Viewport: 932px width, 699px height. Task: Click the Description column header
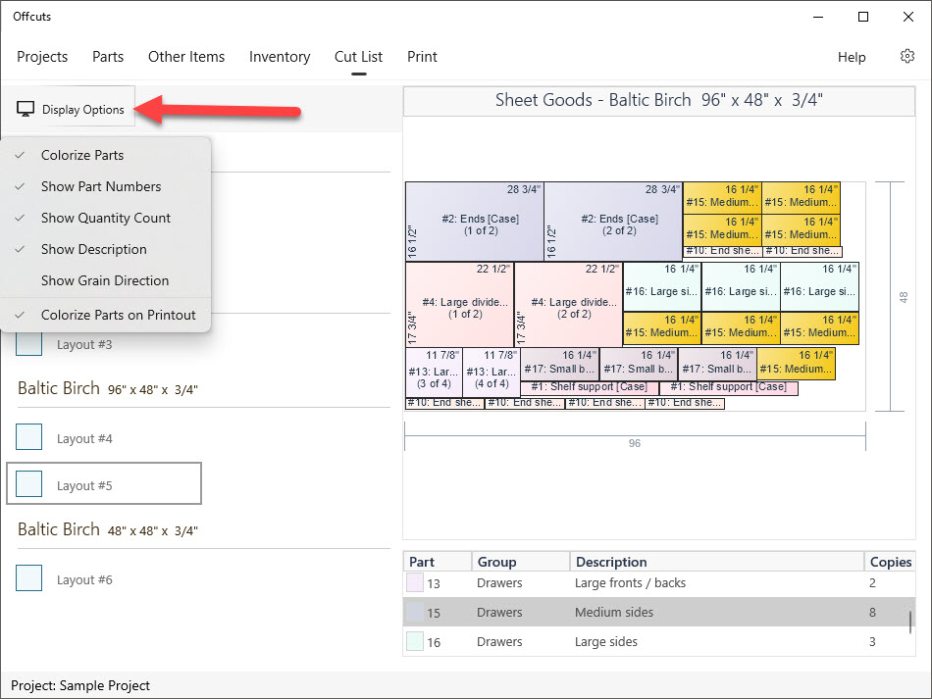(x=717, y=562)
